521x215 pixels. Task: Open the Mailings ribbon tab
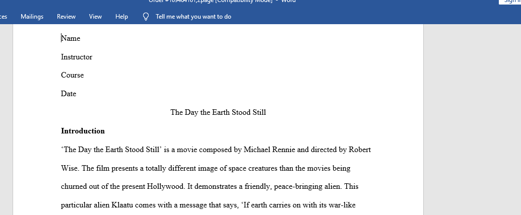(32, 17)
